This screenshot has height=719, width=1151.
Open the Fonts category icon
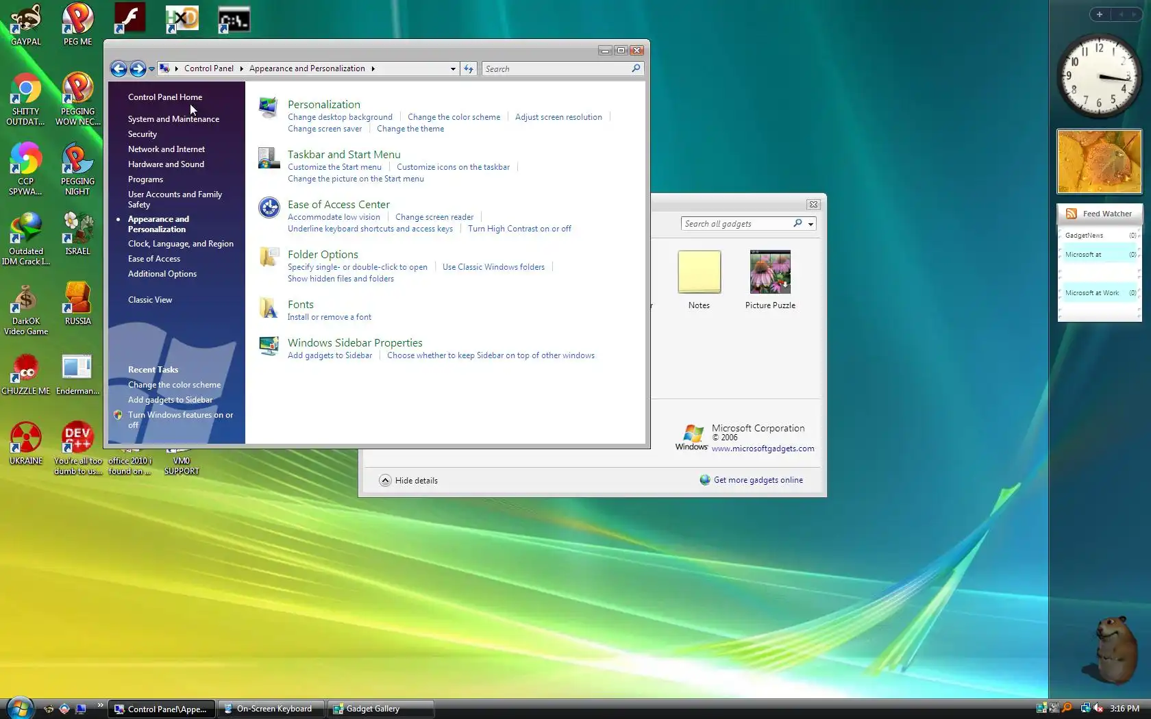269,307
